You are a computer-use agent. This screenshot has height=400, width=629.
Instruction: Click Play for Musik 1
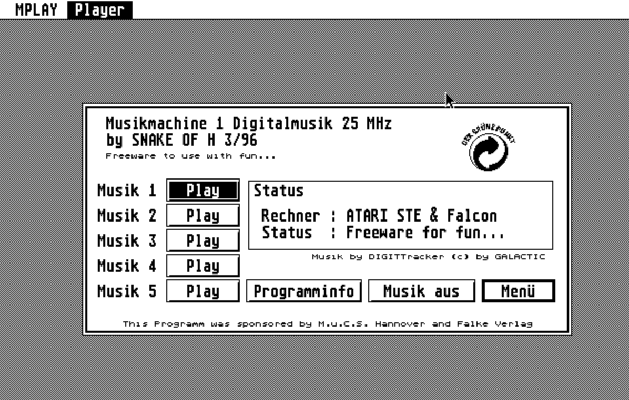tap(203, 190)
